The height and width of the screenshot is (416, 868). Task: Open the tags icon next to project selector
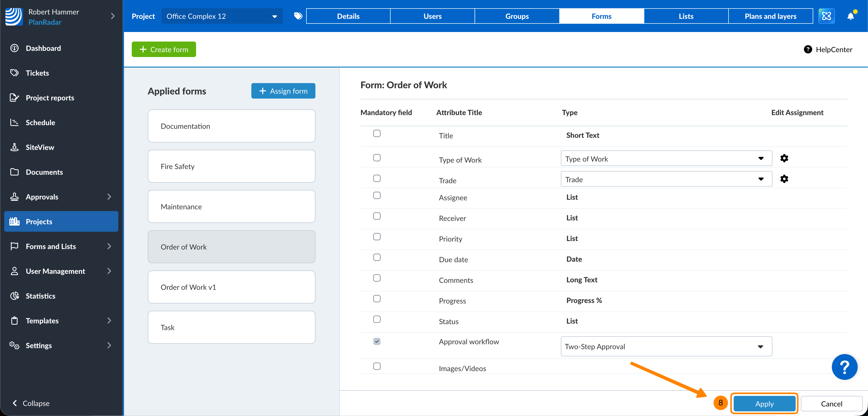[298, 16]
